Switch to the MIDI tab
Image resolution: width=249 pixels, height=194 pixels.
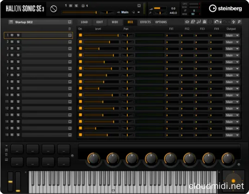115,22
